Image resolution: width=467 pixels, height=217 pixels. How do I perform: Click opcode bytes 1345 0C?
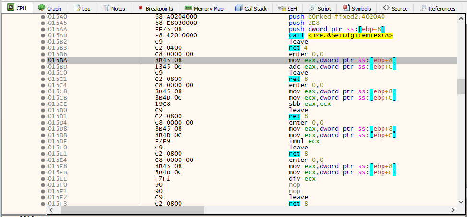(x=168, y=67)
